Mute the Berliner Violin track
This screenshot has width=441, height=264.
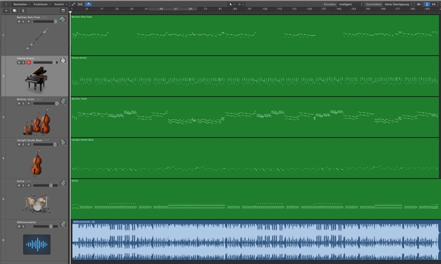click(19, 104)
